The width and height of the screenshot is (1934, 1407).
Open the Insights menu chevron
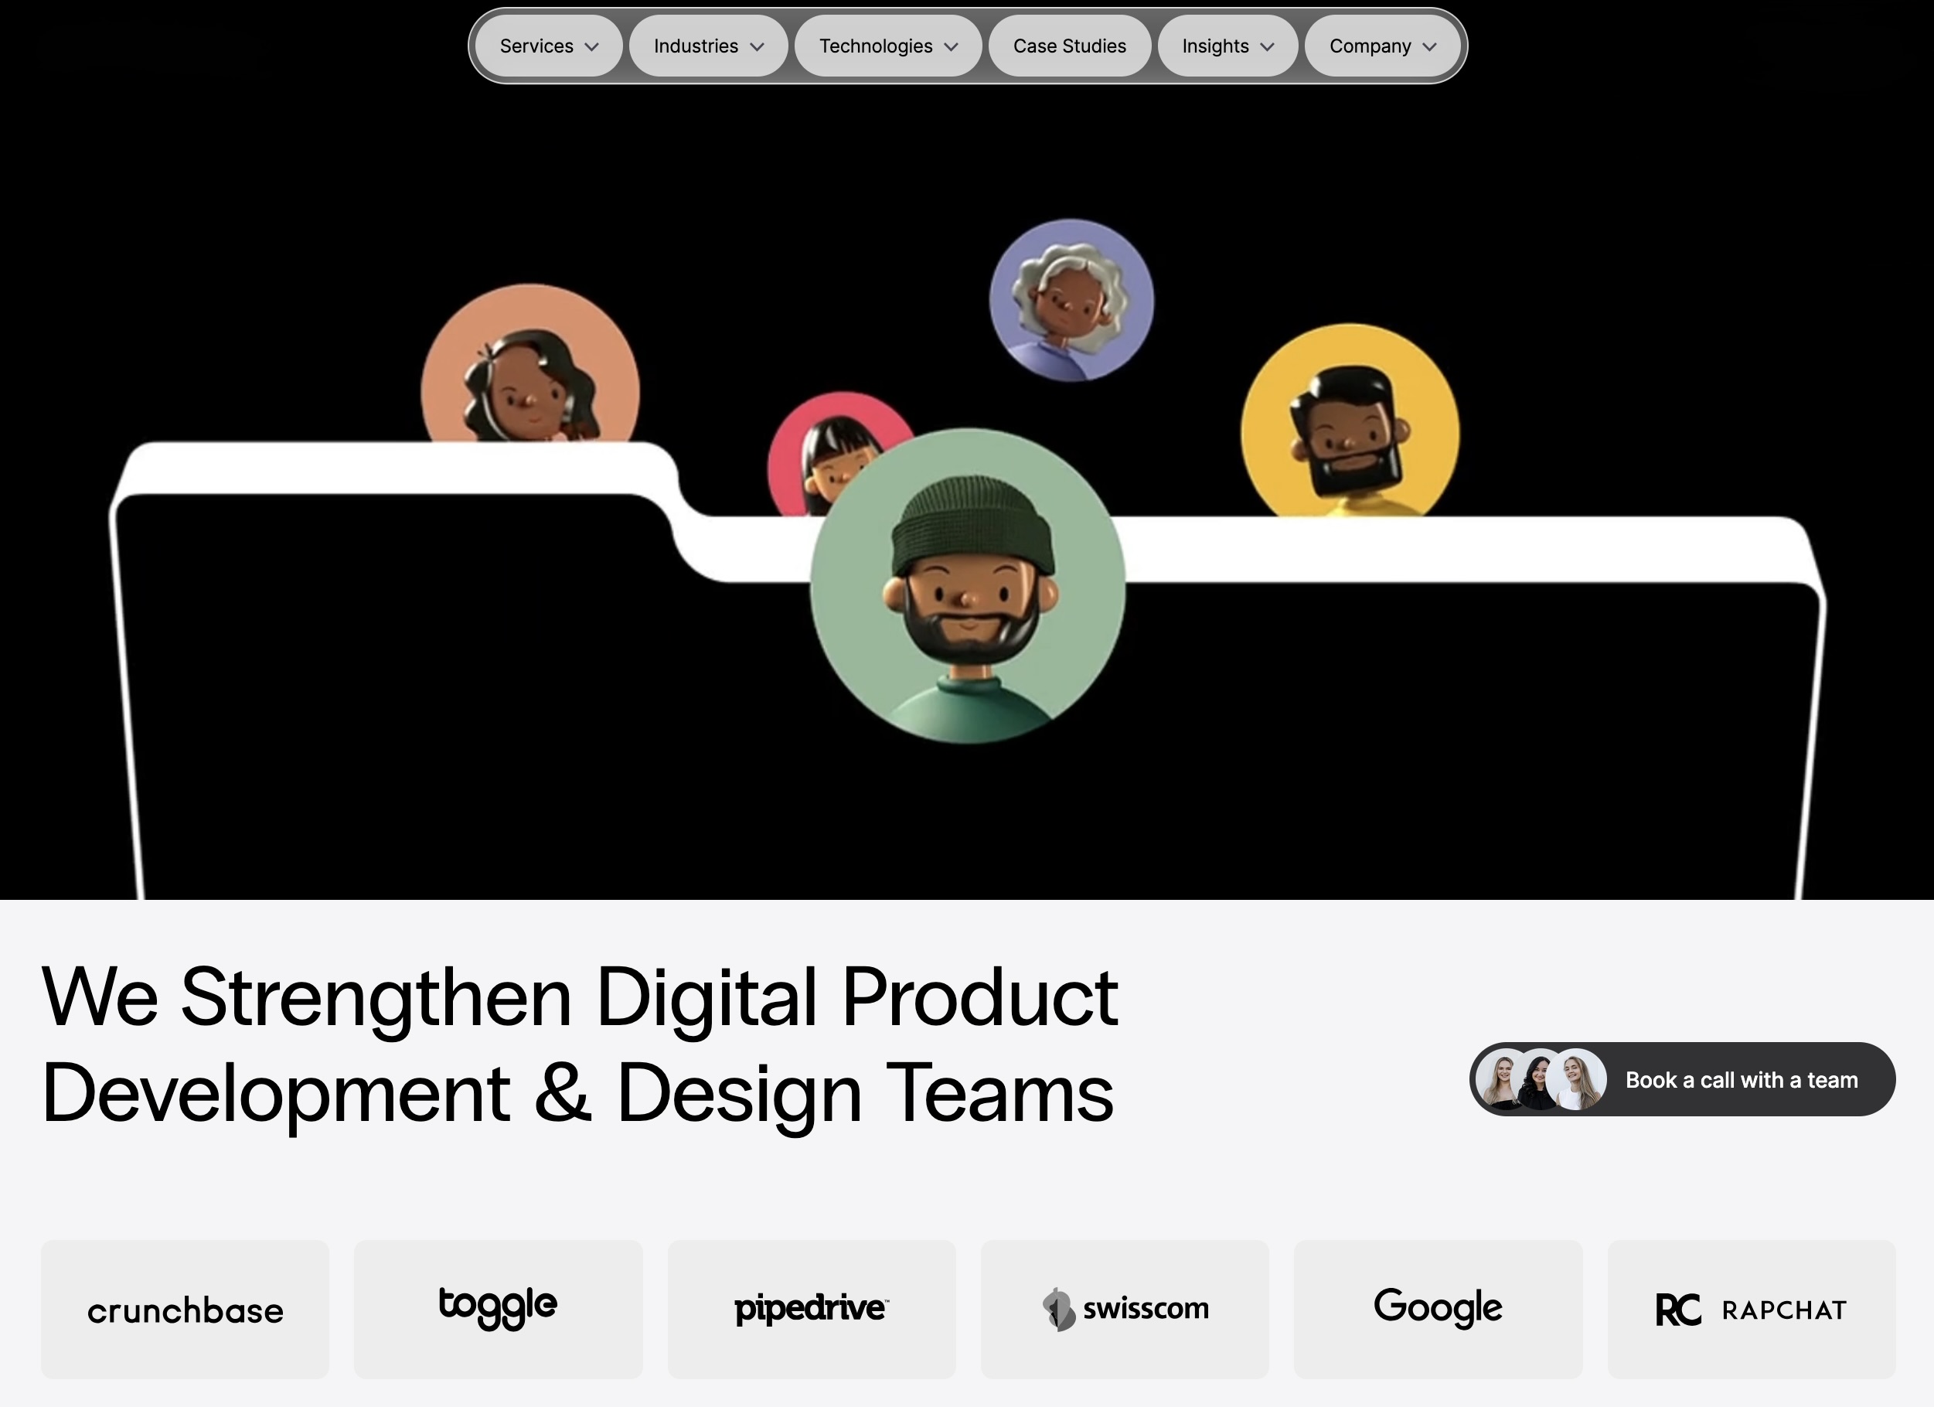(x=1267, y=47)
